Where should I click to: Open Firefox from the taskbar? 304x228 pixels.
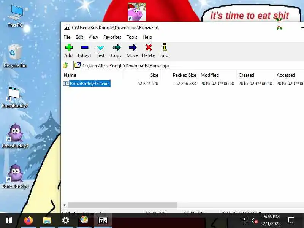28,220
